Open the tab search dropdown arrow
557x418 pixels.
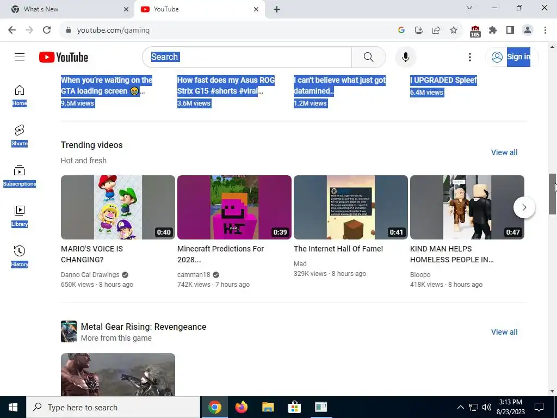tap(469, 8)
